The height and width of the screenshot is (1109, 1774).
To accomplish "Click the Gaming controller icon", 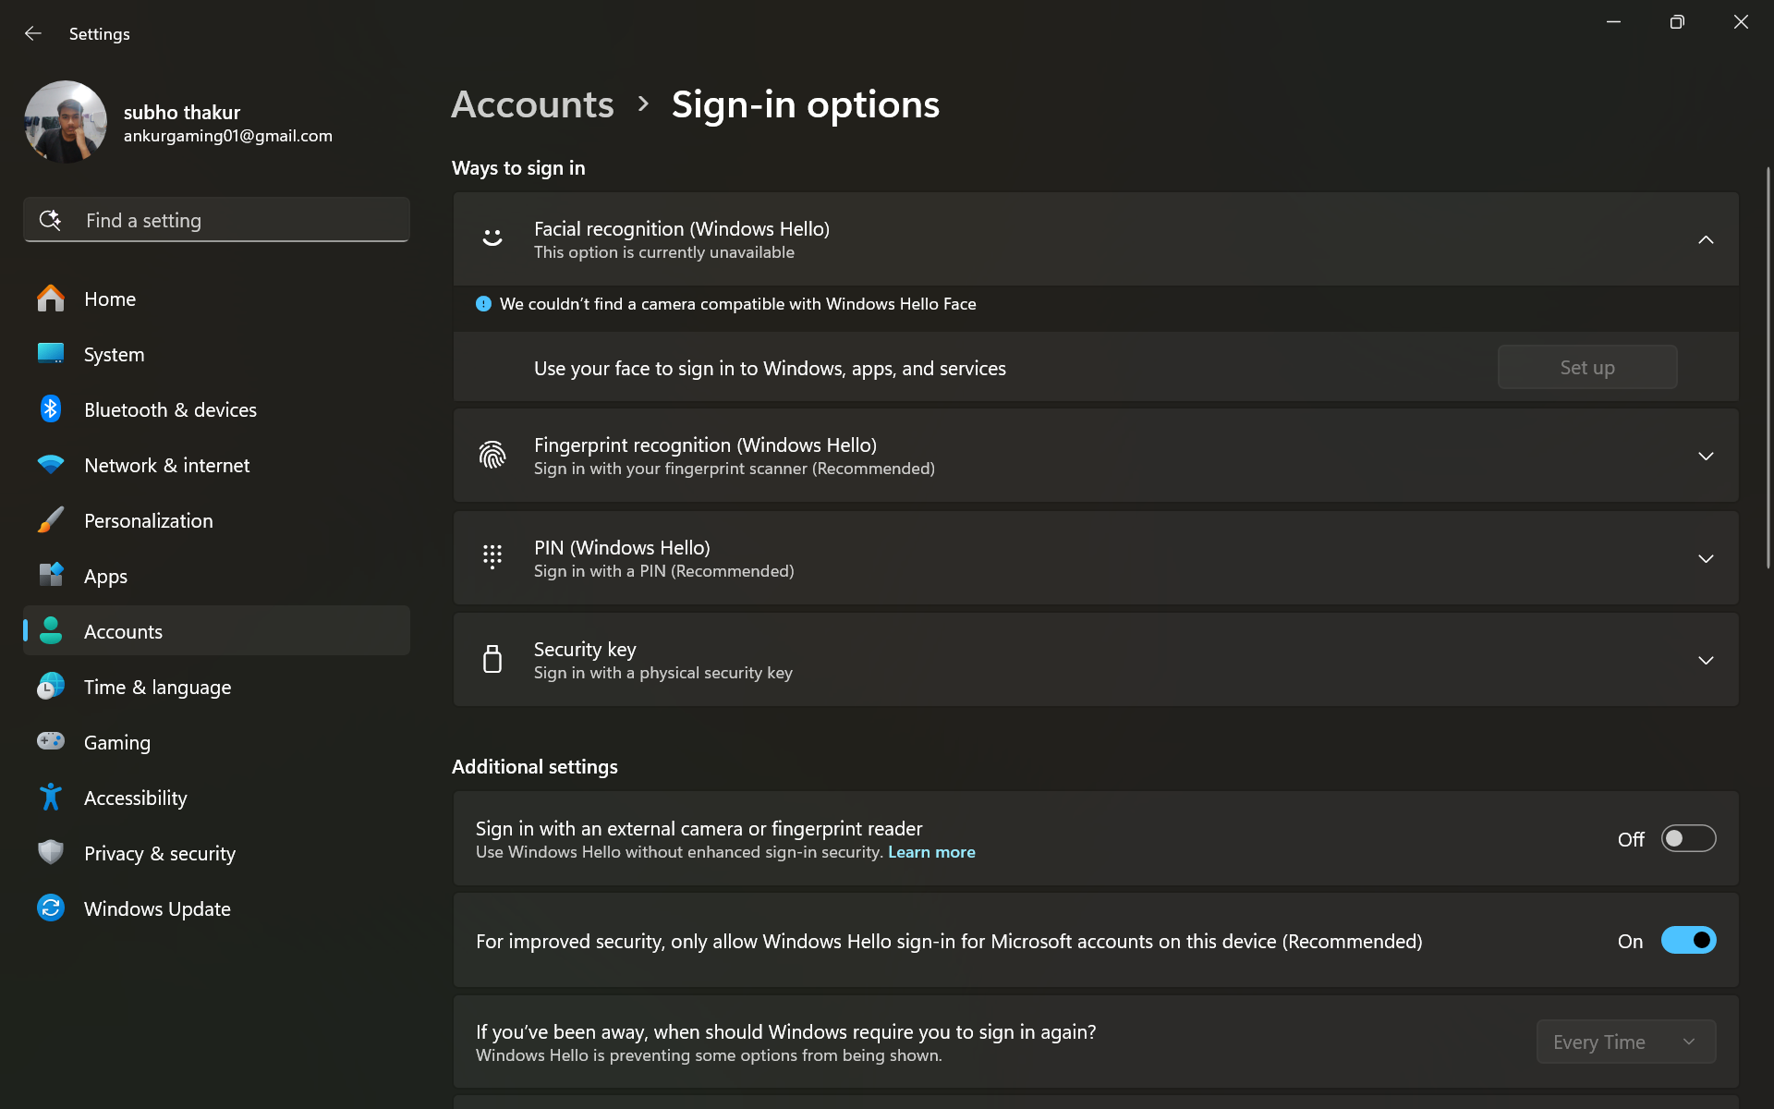I will pos(51,741).
